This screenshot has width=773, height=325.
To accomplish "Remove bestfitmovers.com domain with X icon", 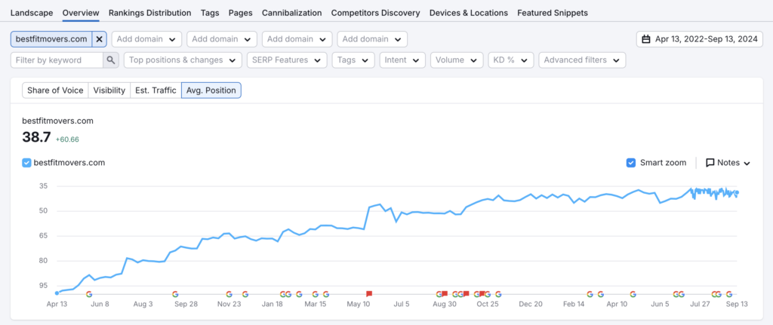I will pyautogui.click(x=99, y=39).
